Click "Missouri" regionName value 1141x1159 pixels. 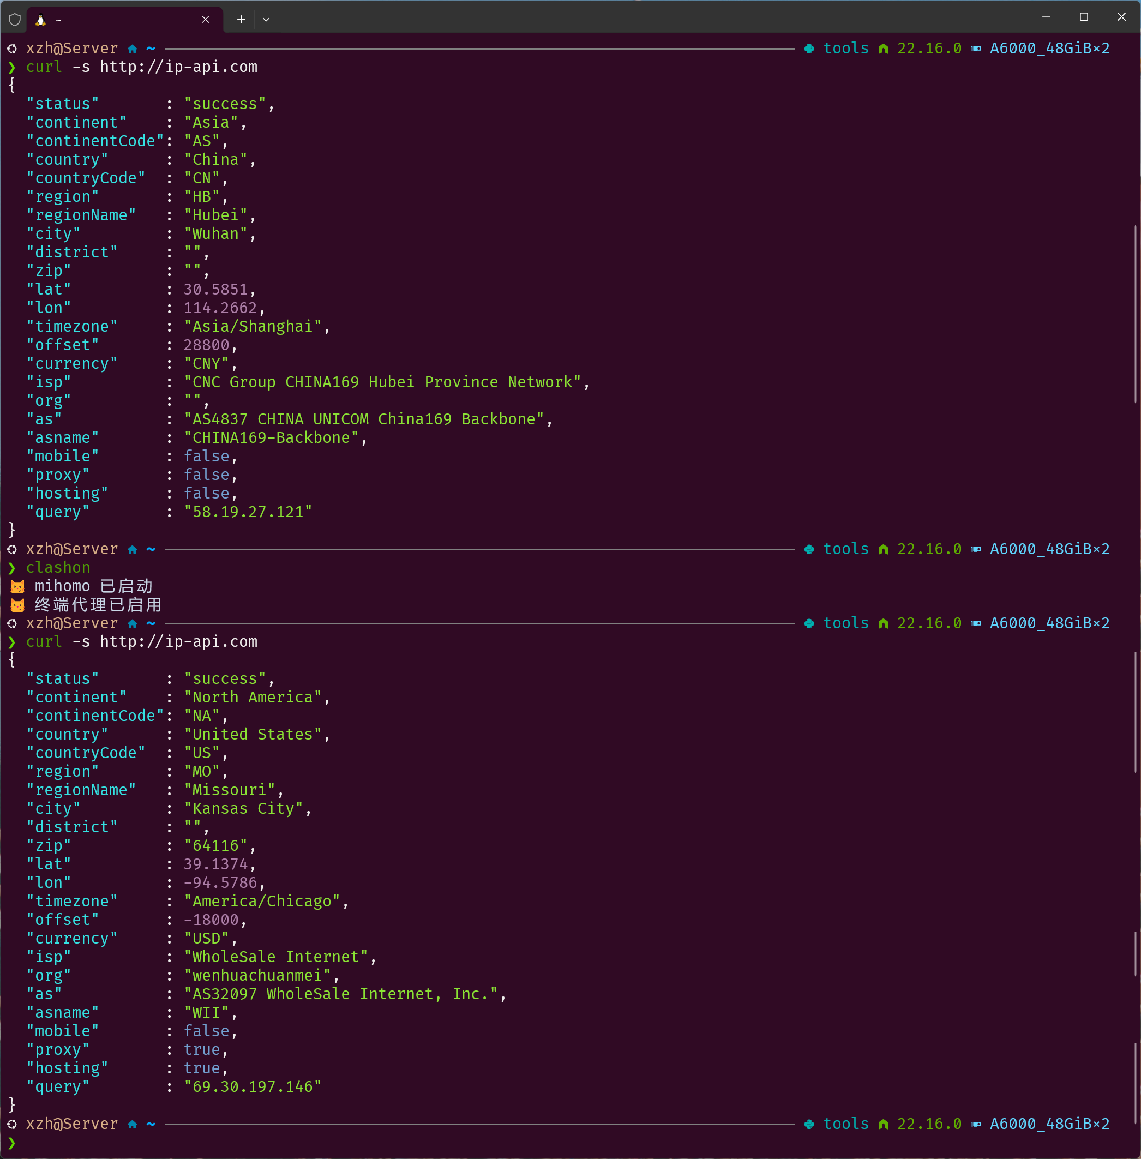pyautogui.click(x=230, y=790)
